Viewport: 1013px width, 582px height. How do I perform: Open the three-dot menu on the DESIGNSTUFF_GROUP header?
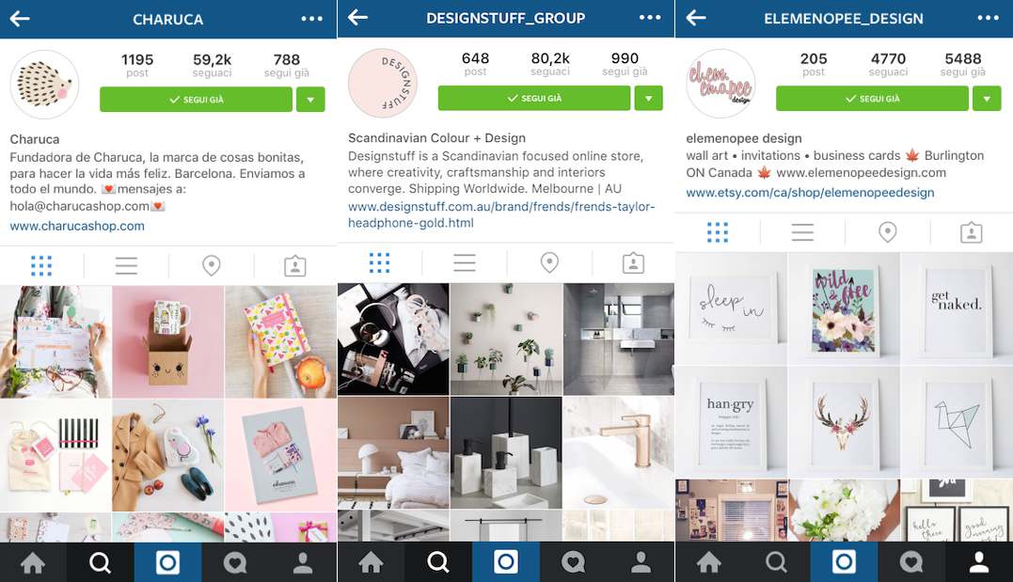650,18
